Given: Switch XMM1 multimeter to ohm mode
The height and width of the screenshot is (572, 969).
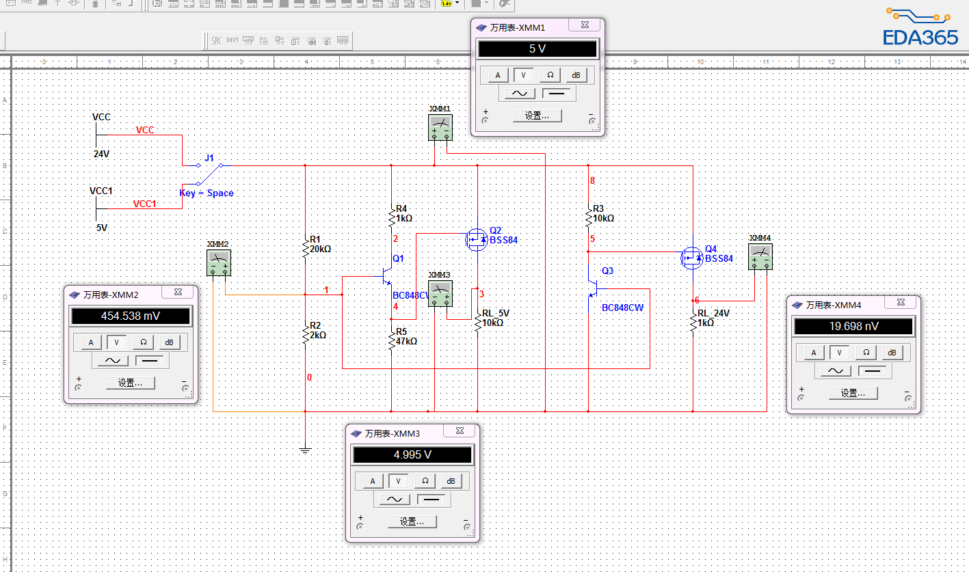Looking at the screenshot, I should click(x=550, y=75).
